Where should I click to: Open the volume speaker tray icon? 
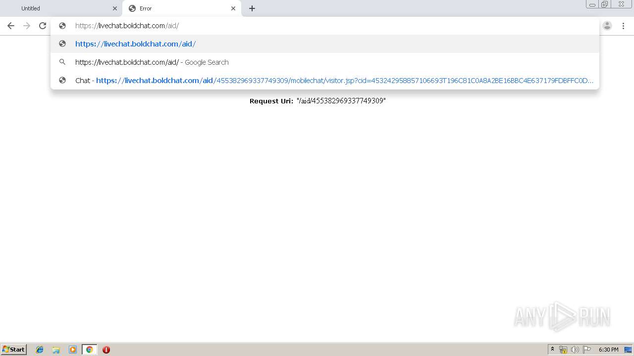(x=575, y=350)
